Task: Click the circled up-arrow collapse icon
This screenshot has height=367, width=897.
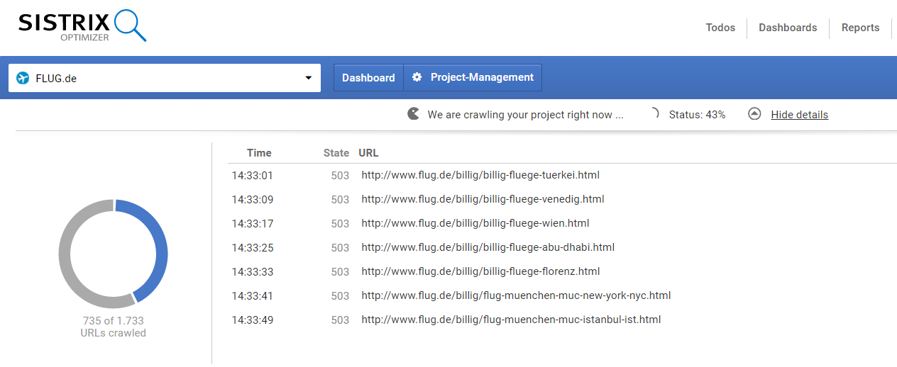Action: 754,114
